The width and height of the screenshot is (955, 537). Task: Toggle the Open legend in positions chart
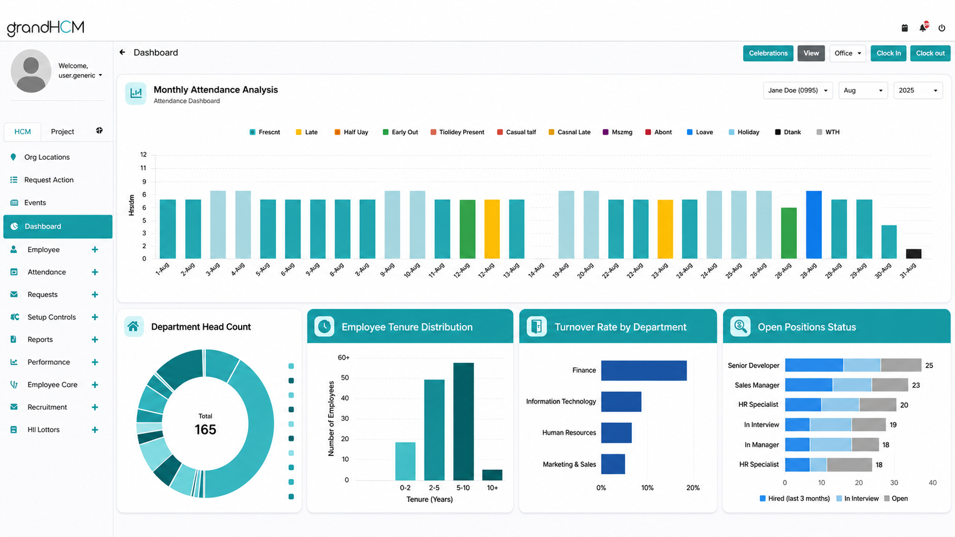tap(896, 498)
